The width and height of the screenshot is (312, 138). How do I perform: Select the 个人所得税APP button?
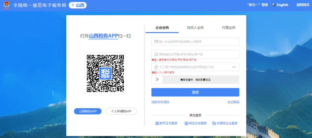(x=121, y=111)
